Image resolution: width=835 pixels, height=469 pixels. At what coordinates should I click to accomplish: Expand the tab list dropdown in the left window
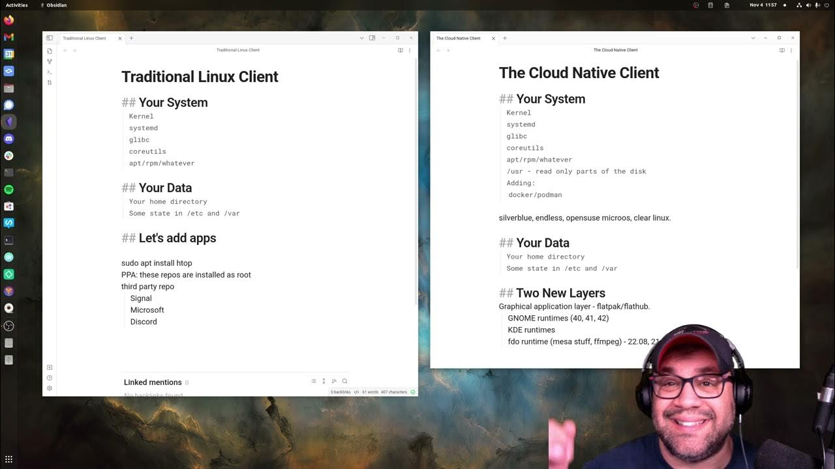pos(361,38)
